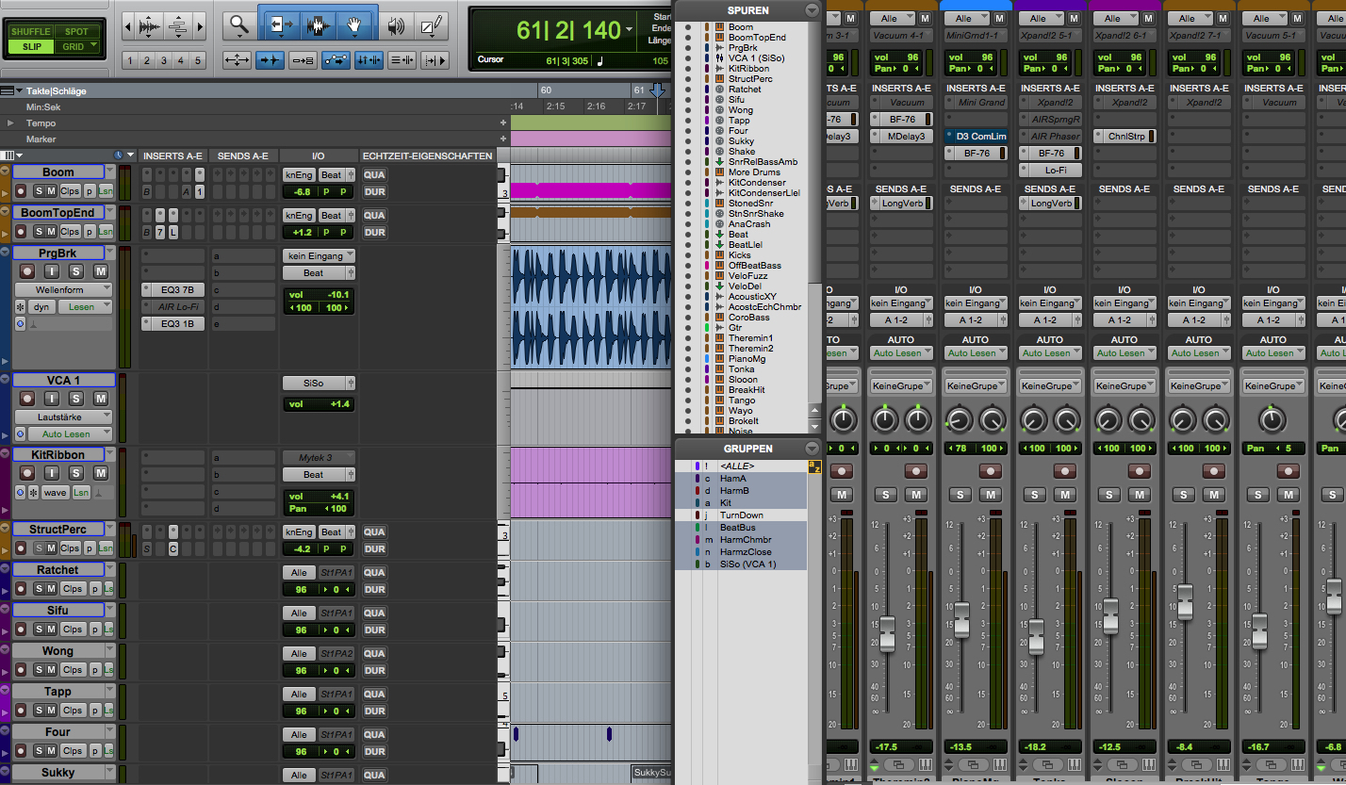Open a KeineGrupe group assignment dropdown

click(x=901, y=384)
